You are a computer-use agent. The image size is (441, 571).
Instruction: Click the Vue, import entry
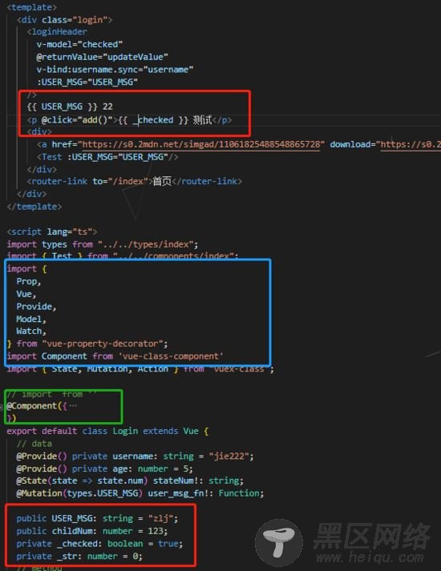[x=26, y=294]
